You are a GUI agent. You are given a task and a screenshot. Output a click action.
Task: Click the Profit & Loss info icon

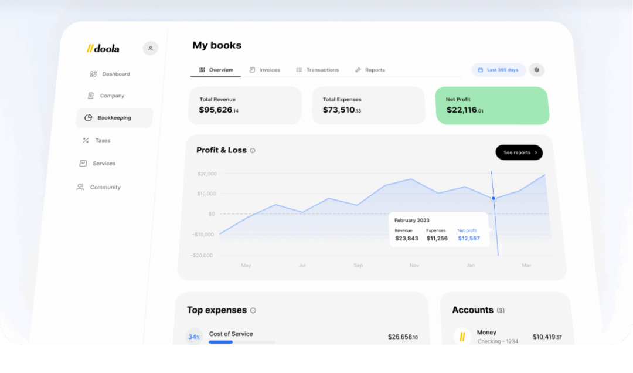[252, 150]
